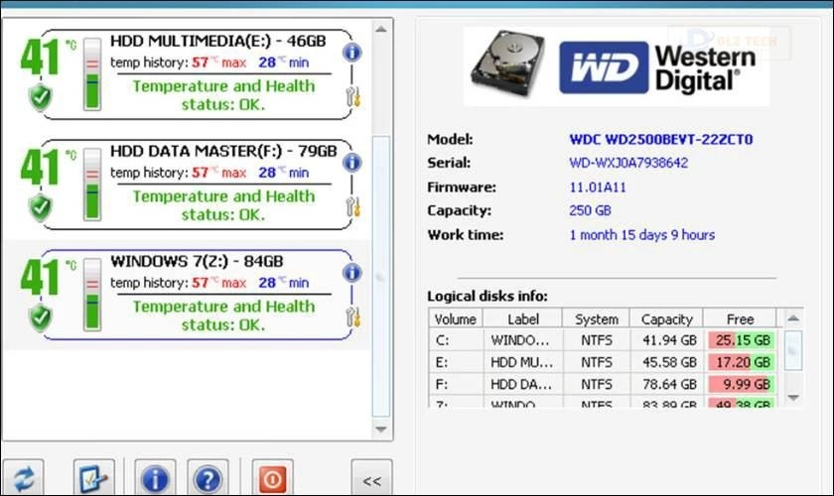The width and height of the screenshot is (834, 496).
Task: Click thermometer gauge of HDD DATA MASTER(F:)
Action: [92, 184]
